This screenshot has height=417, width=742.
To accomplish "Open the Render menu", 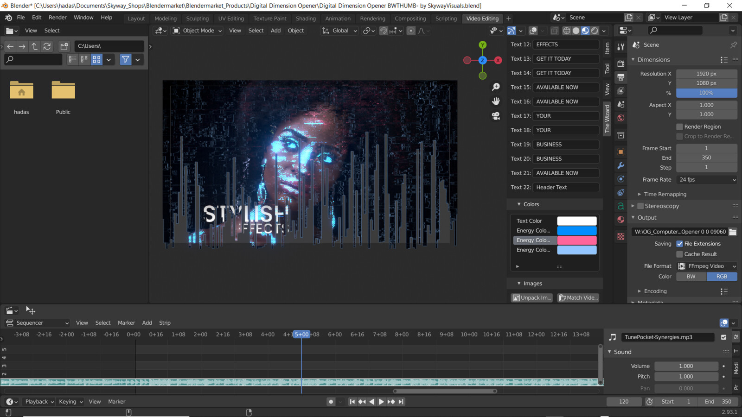I will pyautogui.click(x=58, y=17).
